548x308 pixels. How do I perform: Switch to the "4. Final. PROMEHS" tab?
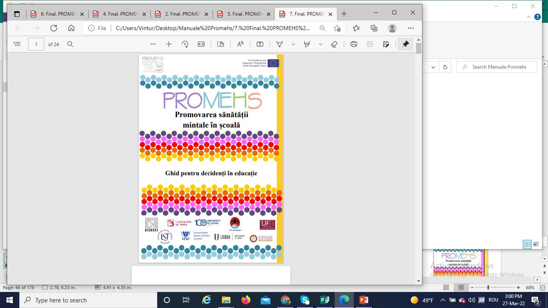119,14
